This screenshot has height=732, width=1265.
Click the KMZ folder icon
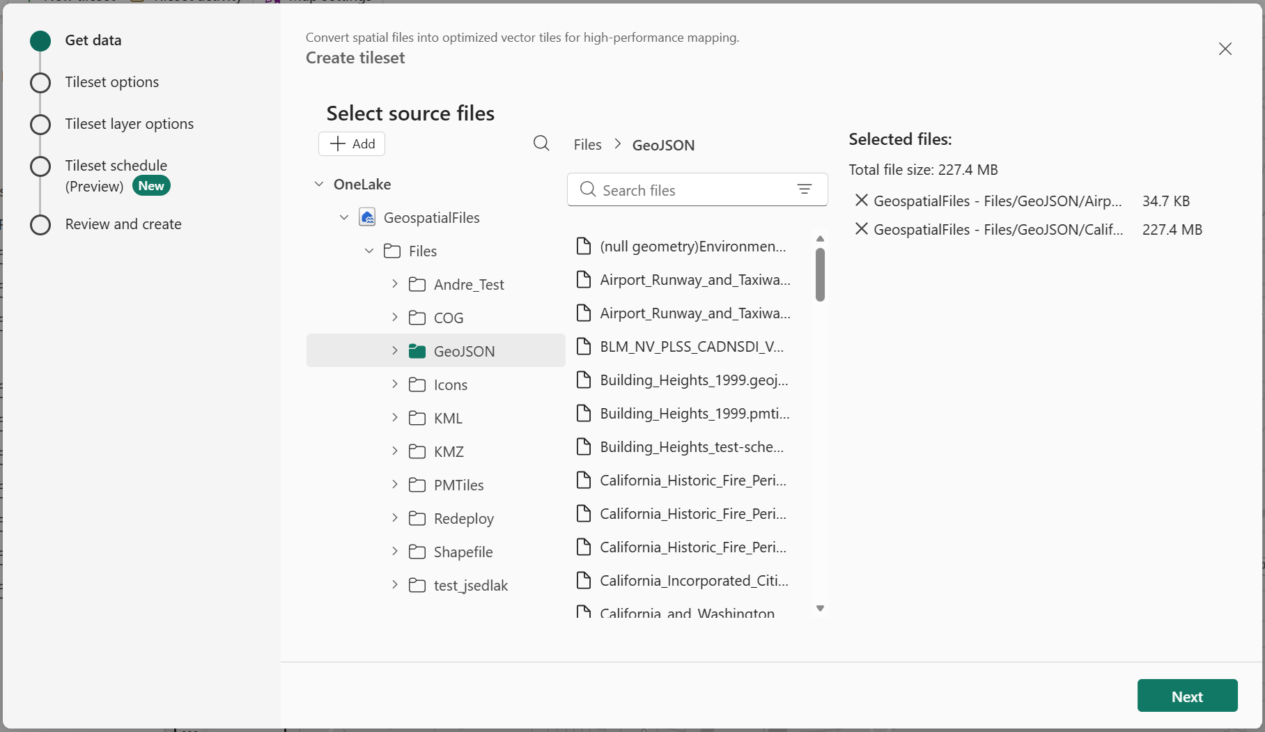(x=417, y=451)
